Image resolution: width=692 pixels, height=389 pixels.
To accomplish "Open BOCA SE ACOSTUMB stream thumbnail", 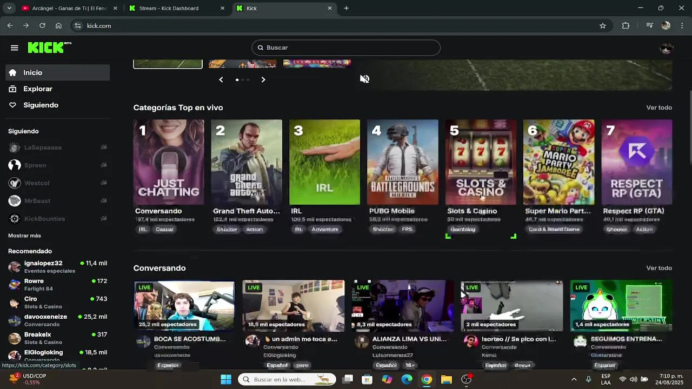I will [184, 305].
